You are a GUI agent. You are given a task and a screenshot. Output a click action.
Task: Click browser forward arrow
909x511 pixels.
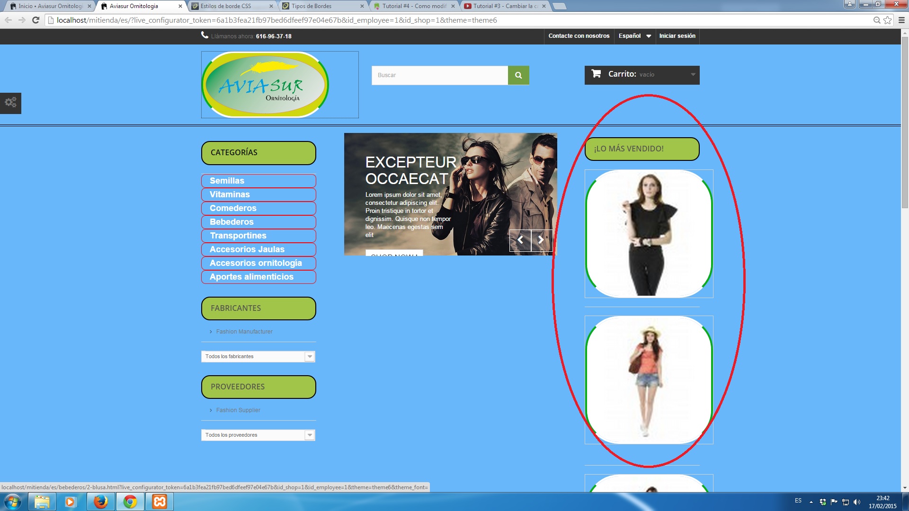22,20
